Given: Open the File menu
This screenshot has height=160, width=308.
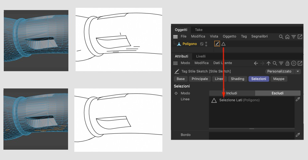Looking at the screenshot, I should tap(183, 36).
